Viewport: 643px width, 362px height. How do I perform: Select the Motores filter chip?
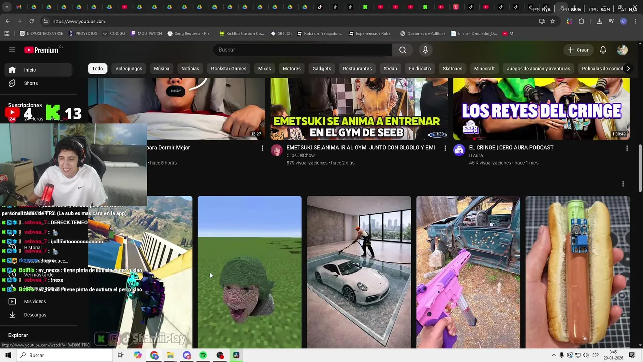click(x=292, y=69)
